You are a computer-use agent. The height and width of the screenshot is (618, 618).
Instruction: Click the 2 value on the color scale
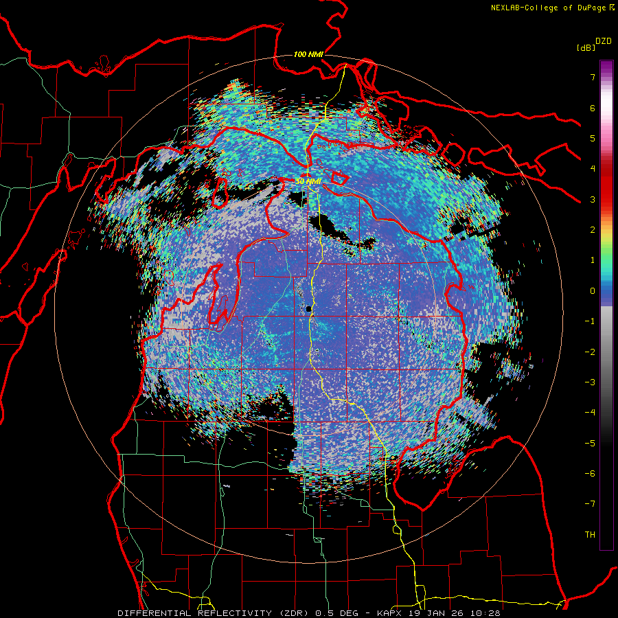coord(593,230)
